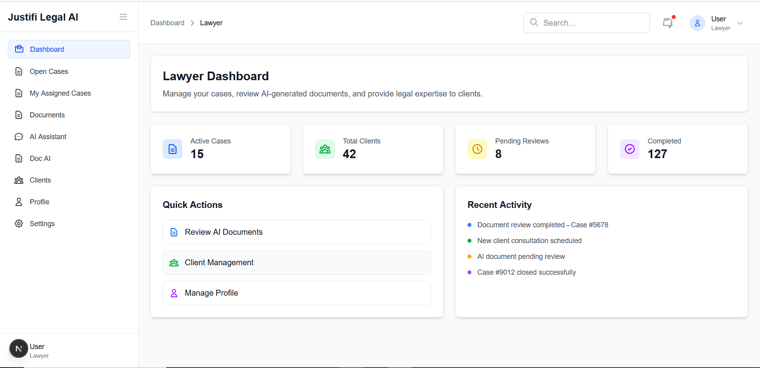760x368 pixels.
Task: Toggle the sidebar with the hamburger menu
Action: pyautogui.click(x=123, y=17)
